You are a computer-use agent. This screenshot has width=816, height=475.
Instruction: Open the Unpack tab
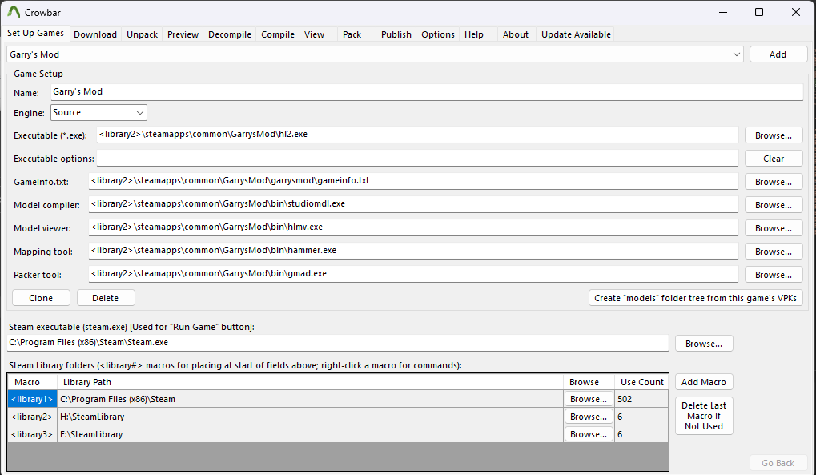(142, 34)
